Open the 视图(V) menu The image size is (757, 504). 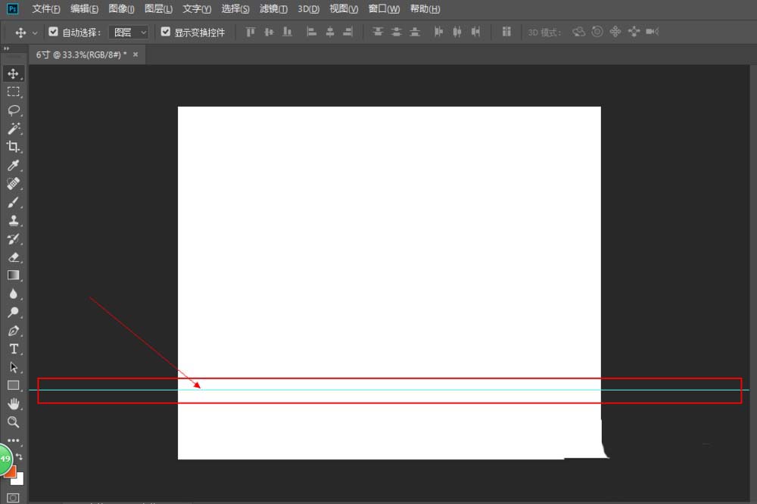coord(344,8)
